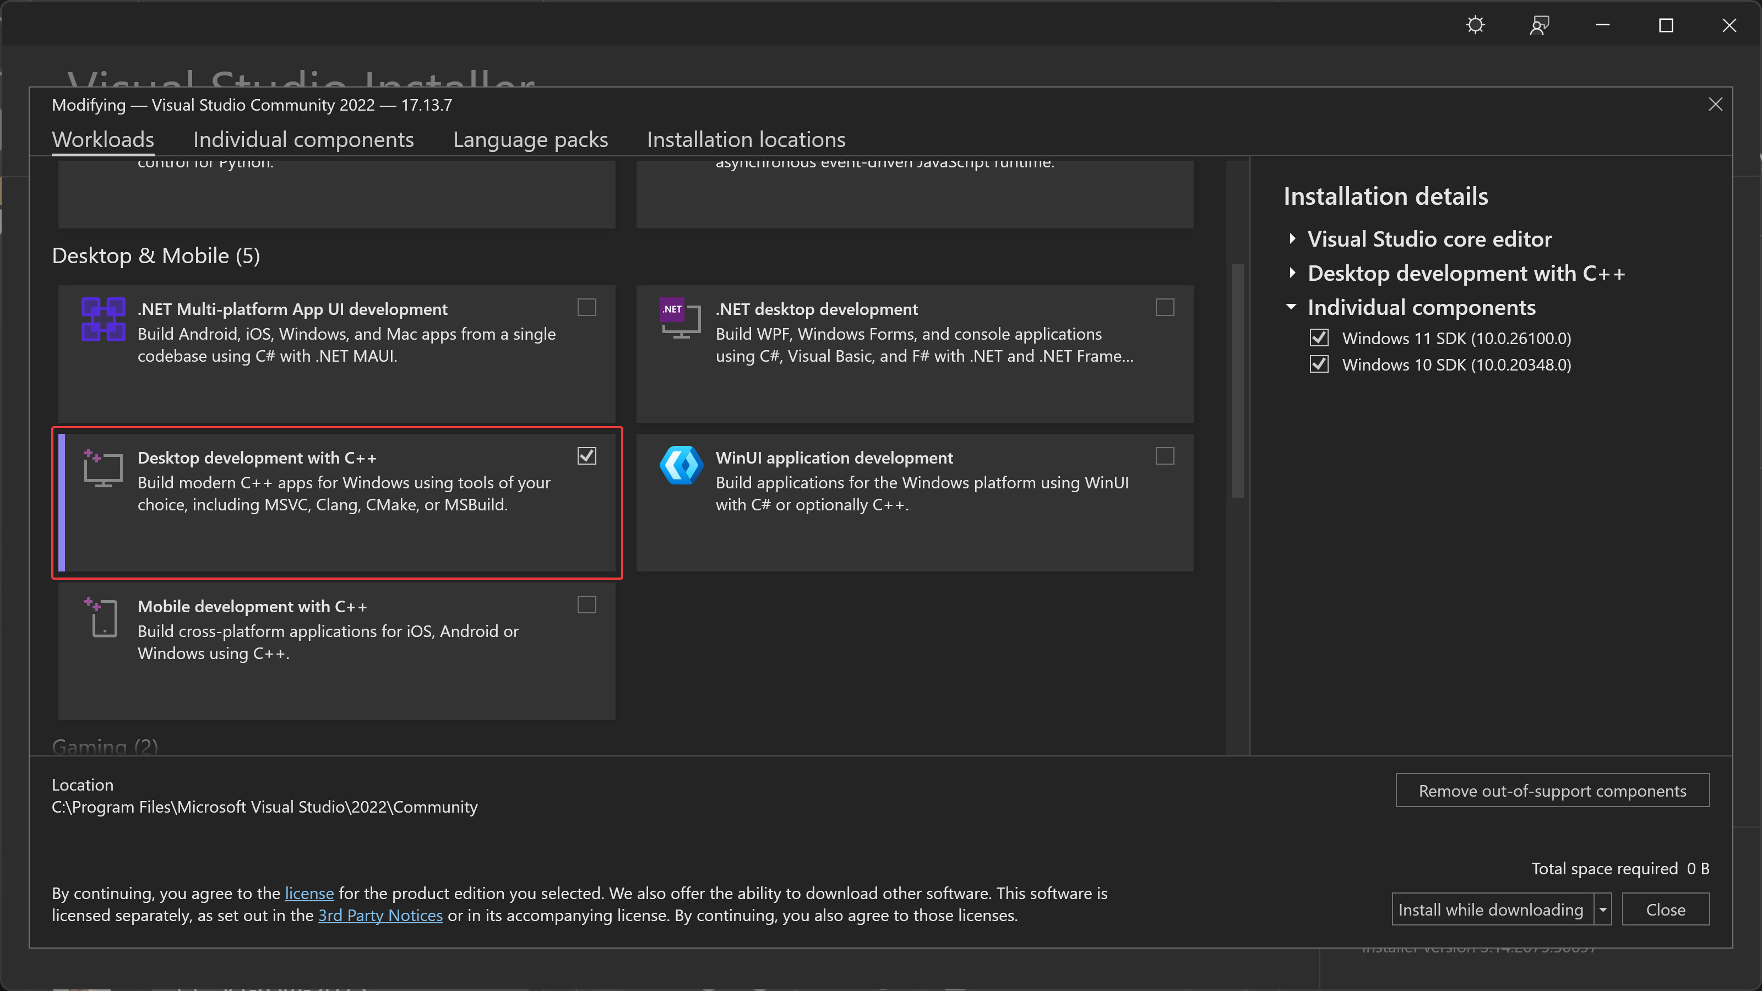Close the Modifying dialog with X icon
The image size is (1762, 991).
click(x=1715, y=105)
